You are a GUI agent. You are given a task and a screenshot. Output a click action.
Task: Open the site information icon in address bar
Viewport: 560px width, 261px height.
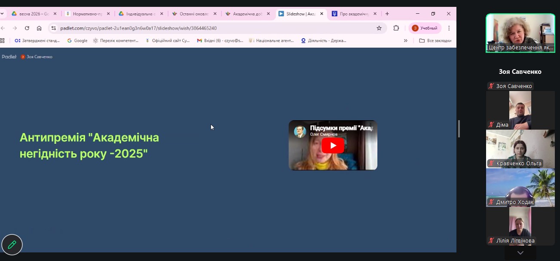(x=54, y=28)
